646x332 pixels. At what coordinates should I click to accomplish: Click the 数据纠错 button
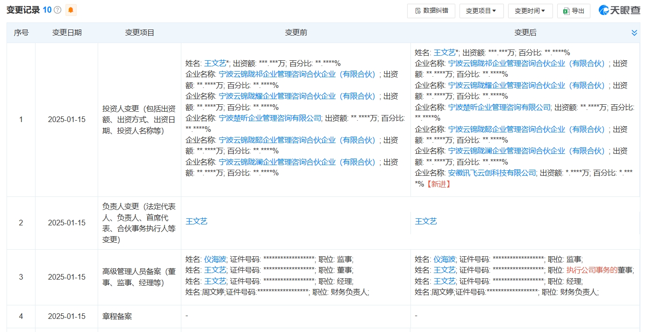tap(431, 10)
